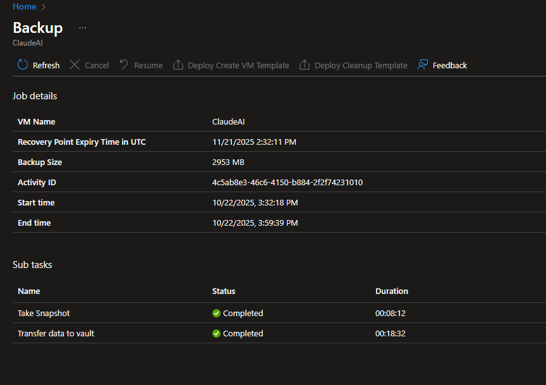Screen dimensions: 546x385
Task: Click the Deploy Create VM Template icon
Action: (178, 65)
